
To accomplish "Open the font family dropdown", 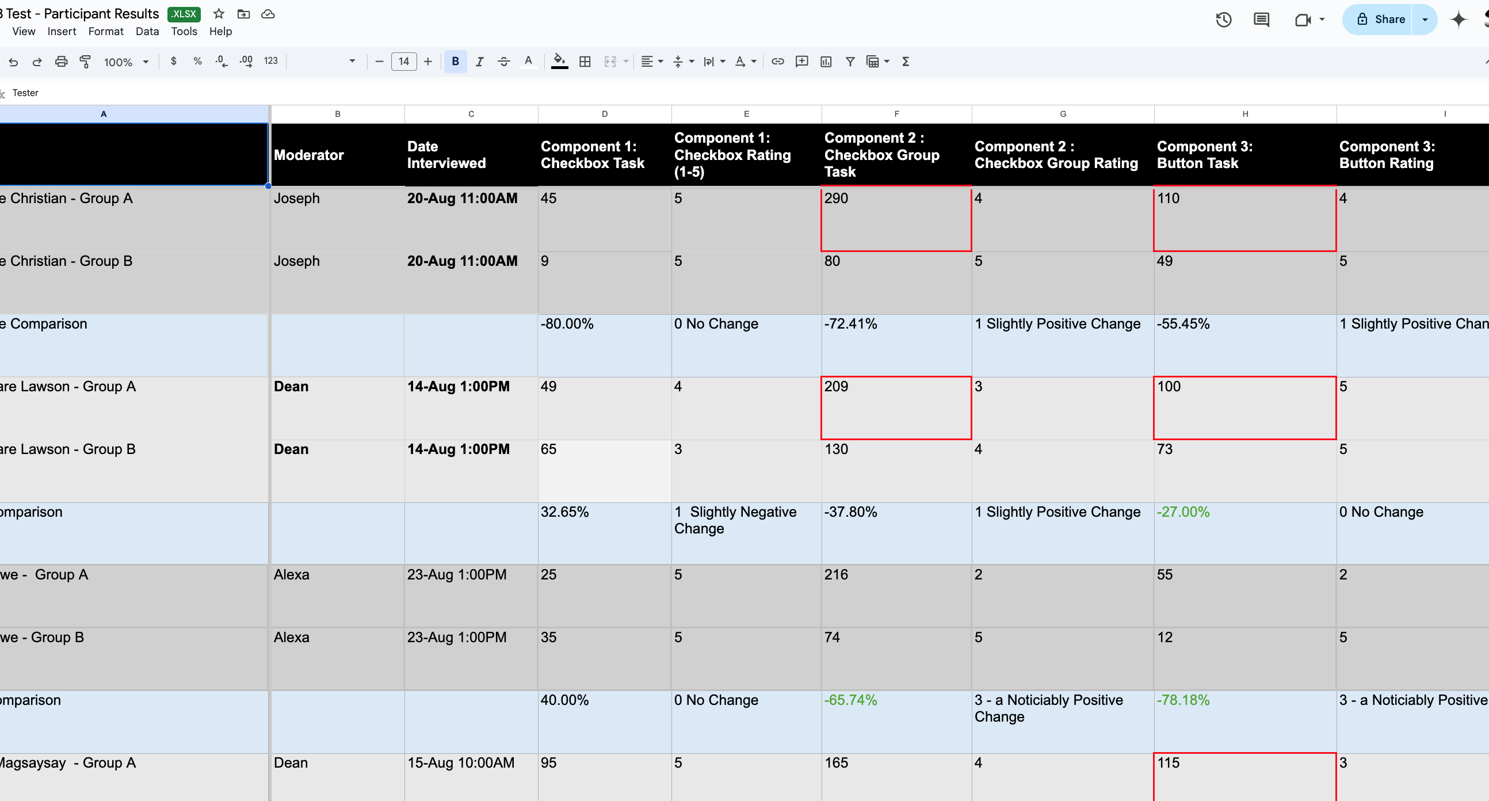I will pos(325,61).
